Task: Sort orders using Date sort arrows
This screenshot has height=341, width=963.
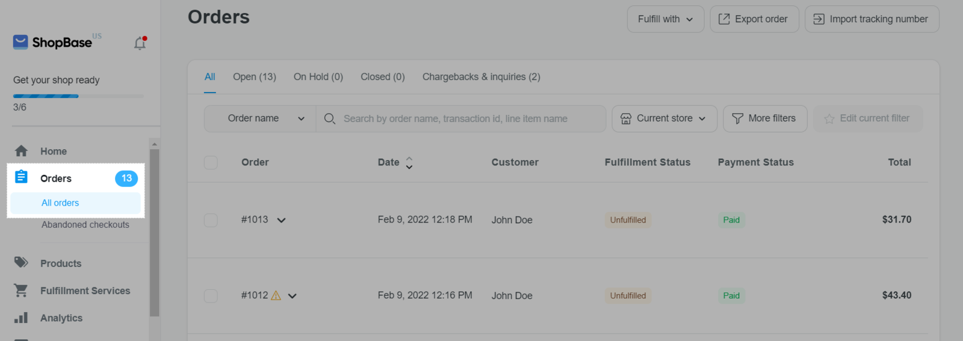Action: (409, 162)
